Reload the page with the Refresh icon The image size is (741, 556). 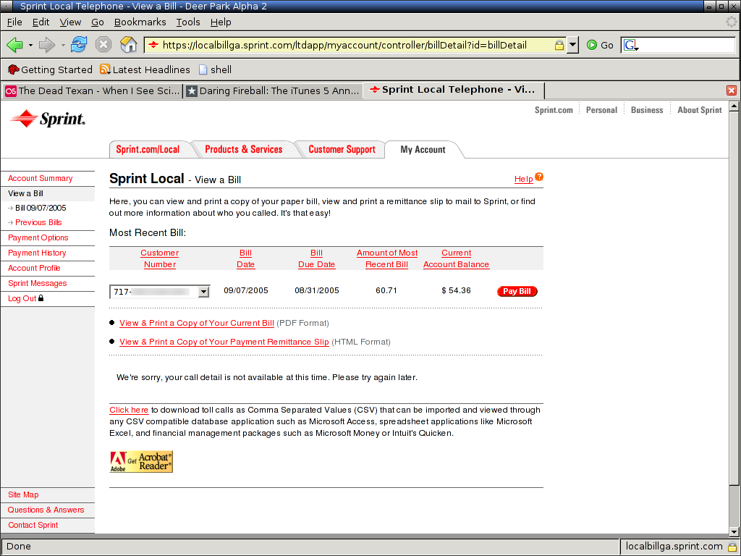79,45
